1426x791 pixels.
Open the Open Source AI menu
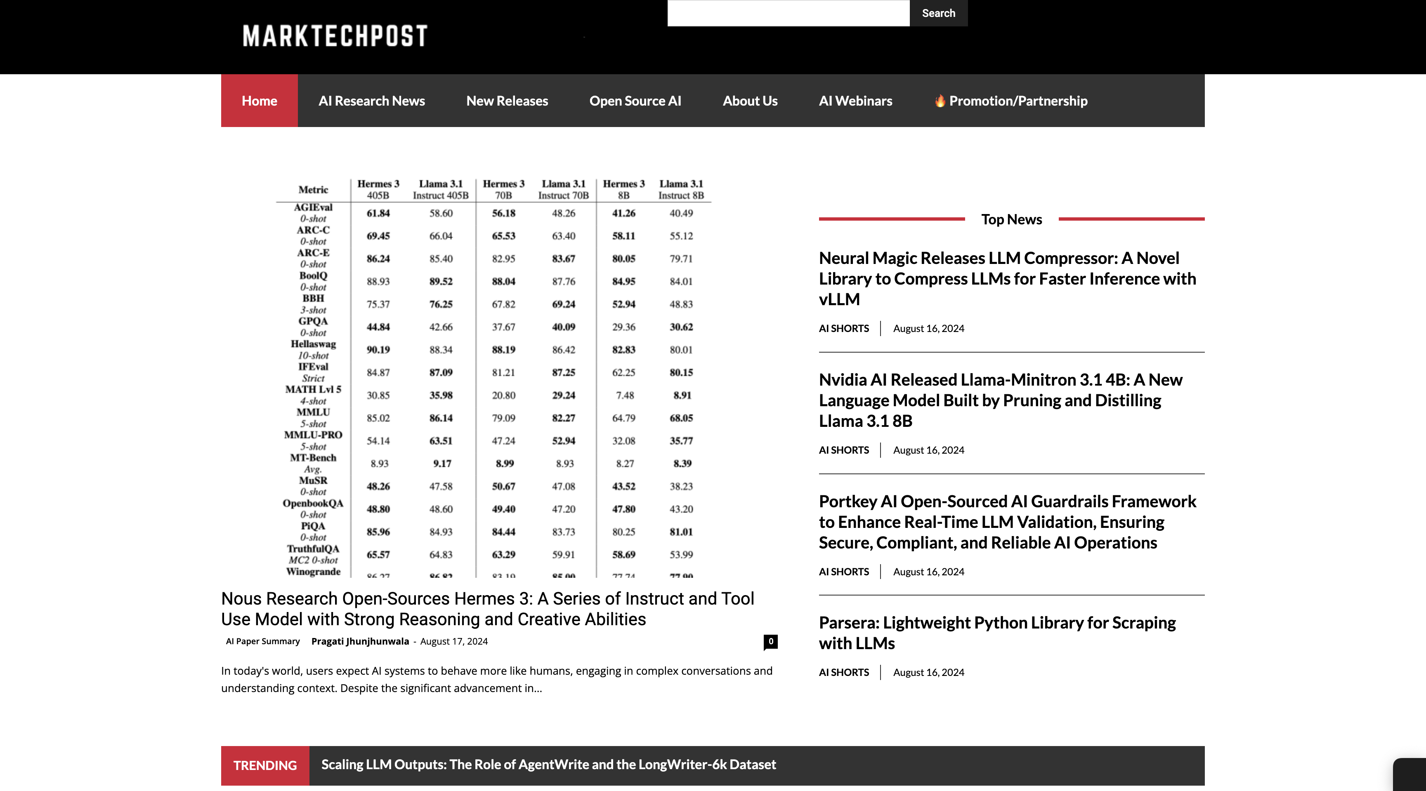[x=635, y=101]
